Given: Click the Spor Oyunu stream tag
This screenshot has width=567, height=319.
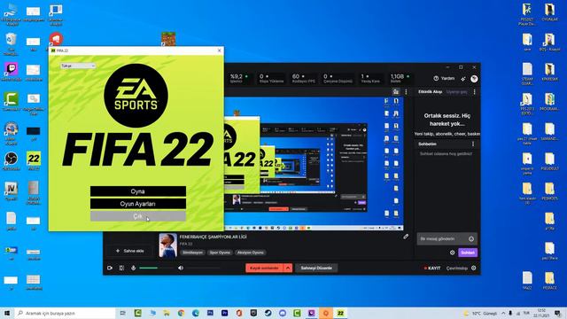Looking at the screenshot, I should tap(220, 253).
